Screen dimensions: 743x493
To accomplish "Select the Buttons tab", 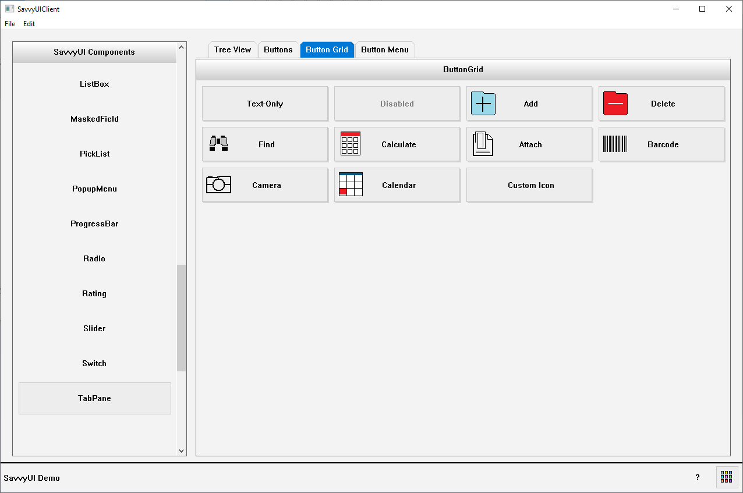I will pyautogui.click(x=278, y=49).
